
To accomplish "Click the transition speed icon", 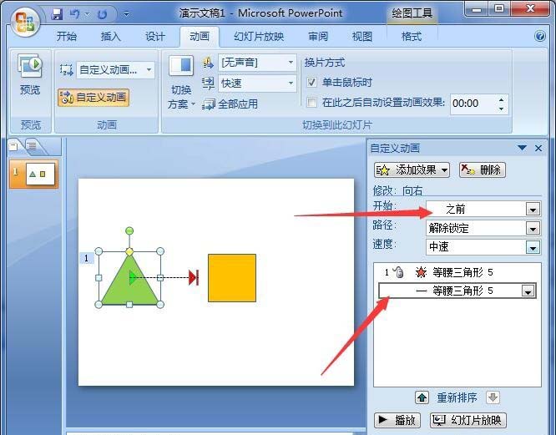I will (208, 83).
